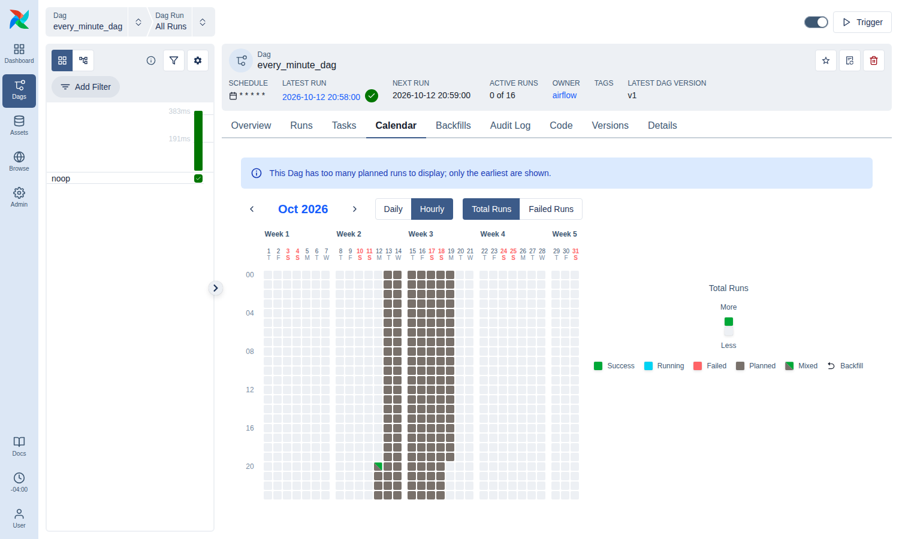Trigger the Dag
The height and width of the screenshot is (539, 899).
(x=862, y=22)
